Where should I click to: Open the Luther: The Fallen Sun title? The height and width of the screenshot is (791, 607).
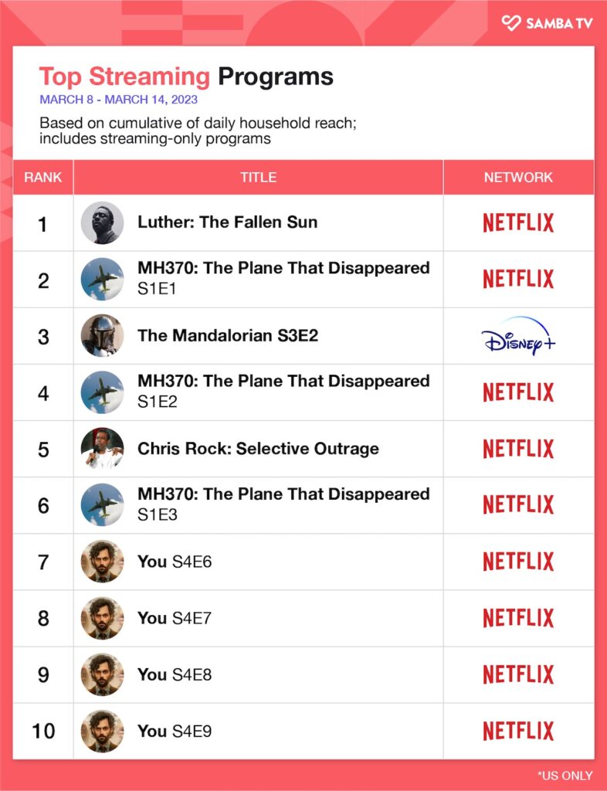(227, 222)
